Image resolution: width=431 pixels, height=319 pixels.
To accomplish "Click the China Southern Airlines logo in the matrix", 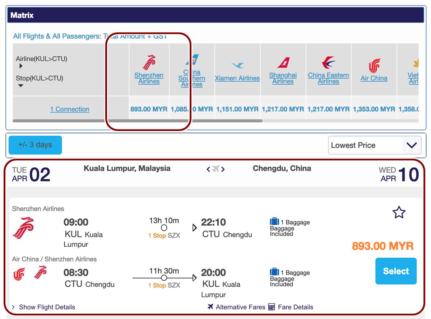I will point(192,60).
